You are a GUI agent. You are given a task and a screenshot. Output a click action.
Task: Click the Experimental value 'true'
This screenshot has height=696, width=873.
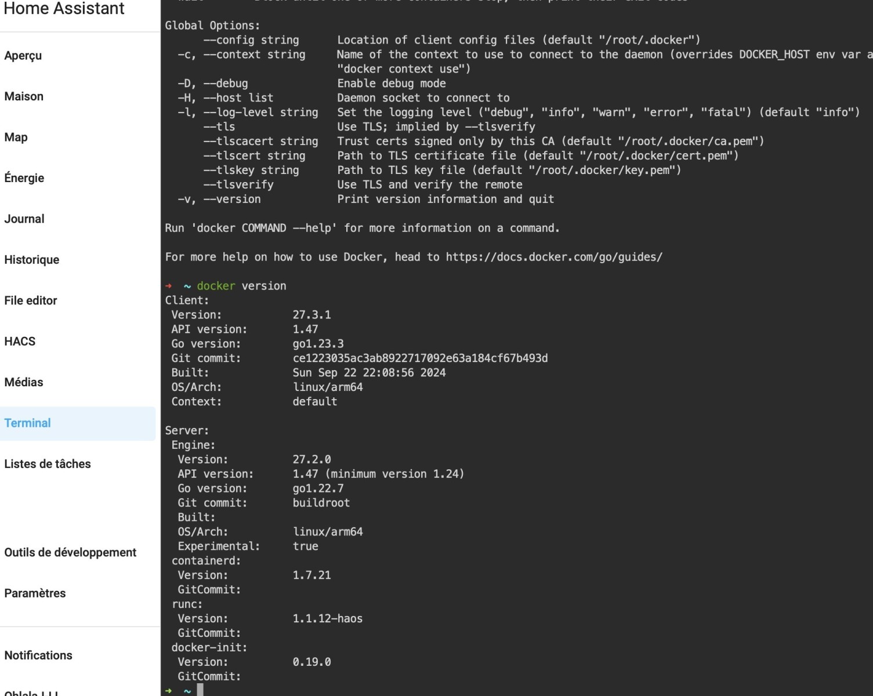(305, 546)
